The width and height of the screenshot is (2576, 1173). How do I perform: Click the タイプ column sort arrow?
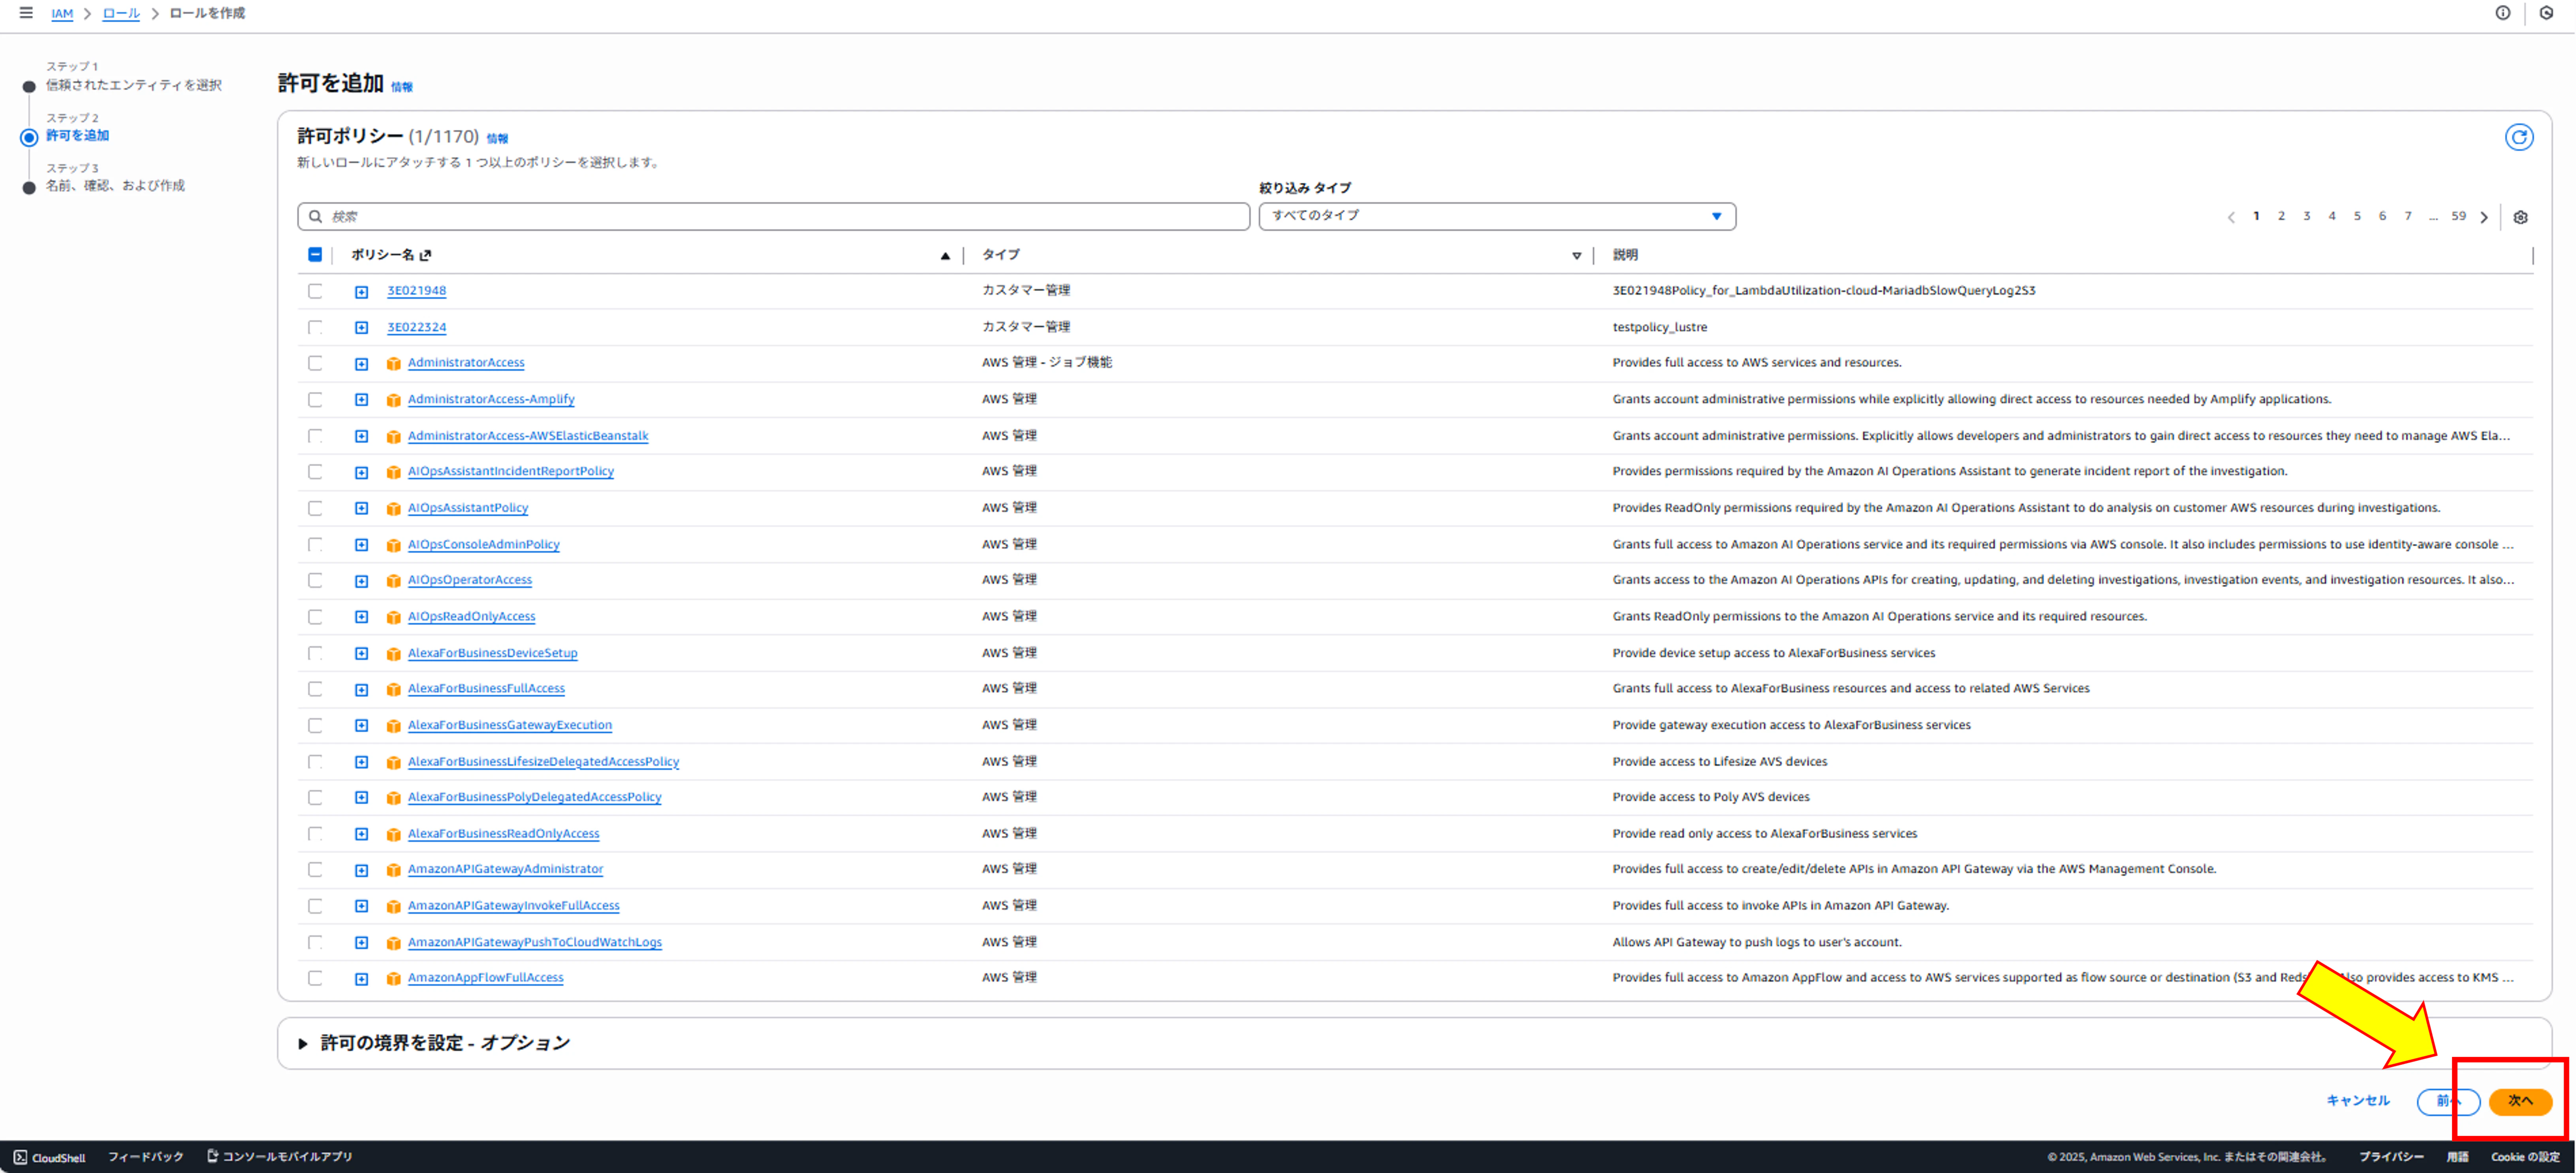[x=1577, y=256]
